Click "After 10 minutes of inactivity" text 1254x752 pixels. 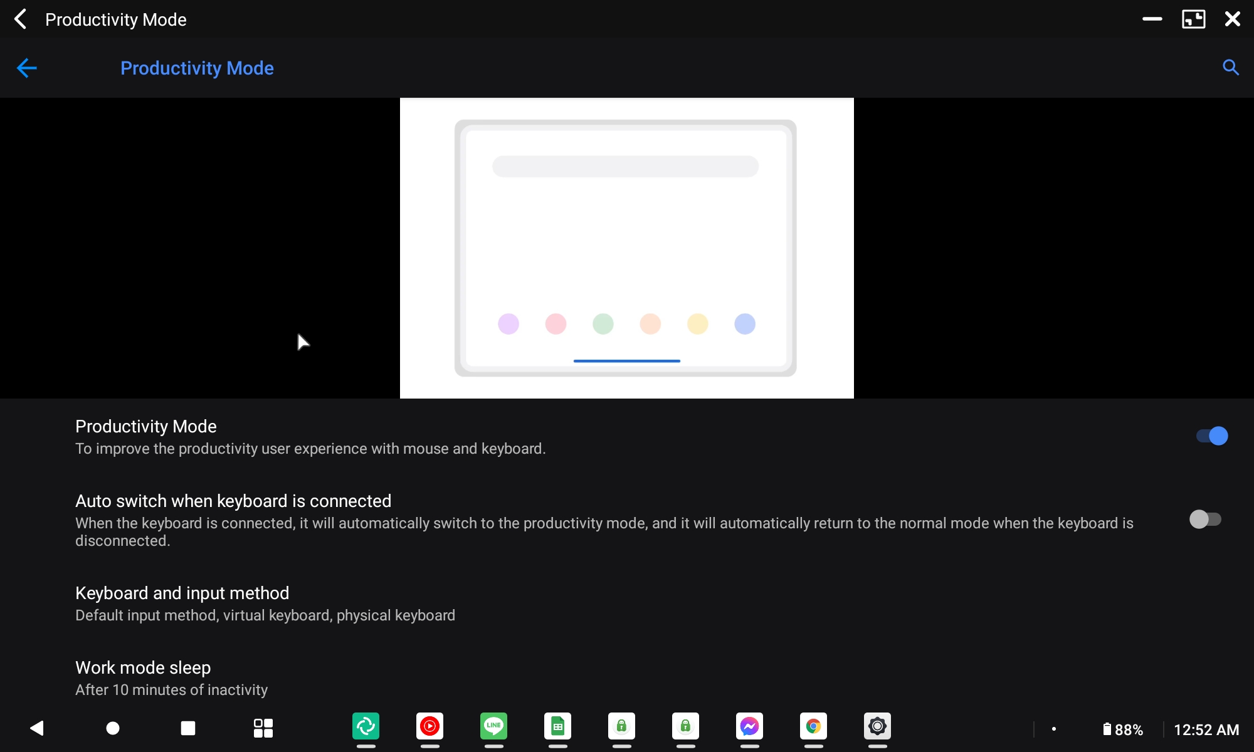tap(171, 690)
